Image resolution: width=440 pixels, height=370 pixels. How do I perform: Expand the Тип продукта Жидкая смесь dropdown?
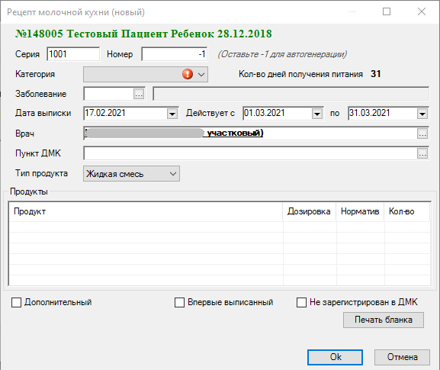[x=173, y=174]
